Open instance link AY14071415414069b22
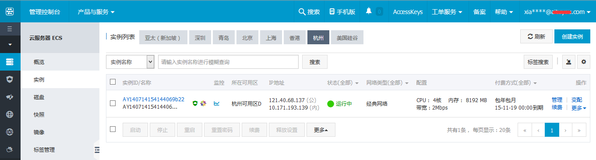The height and width of the screenshot is (160, 596). (x=153, y=100)
